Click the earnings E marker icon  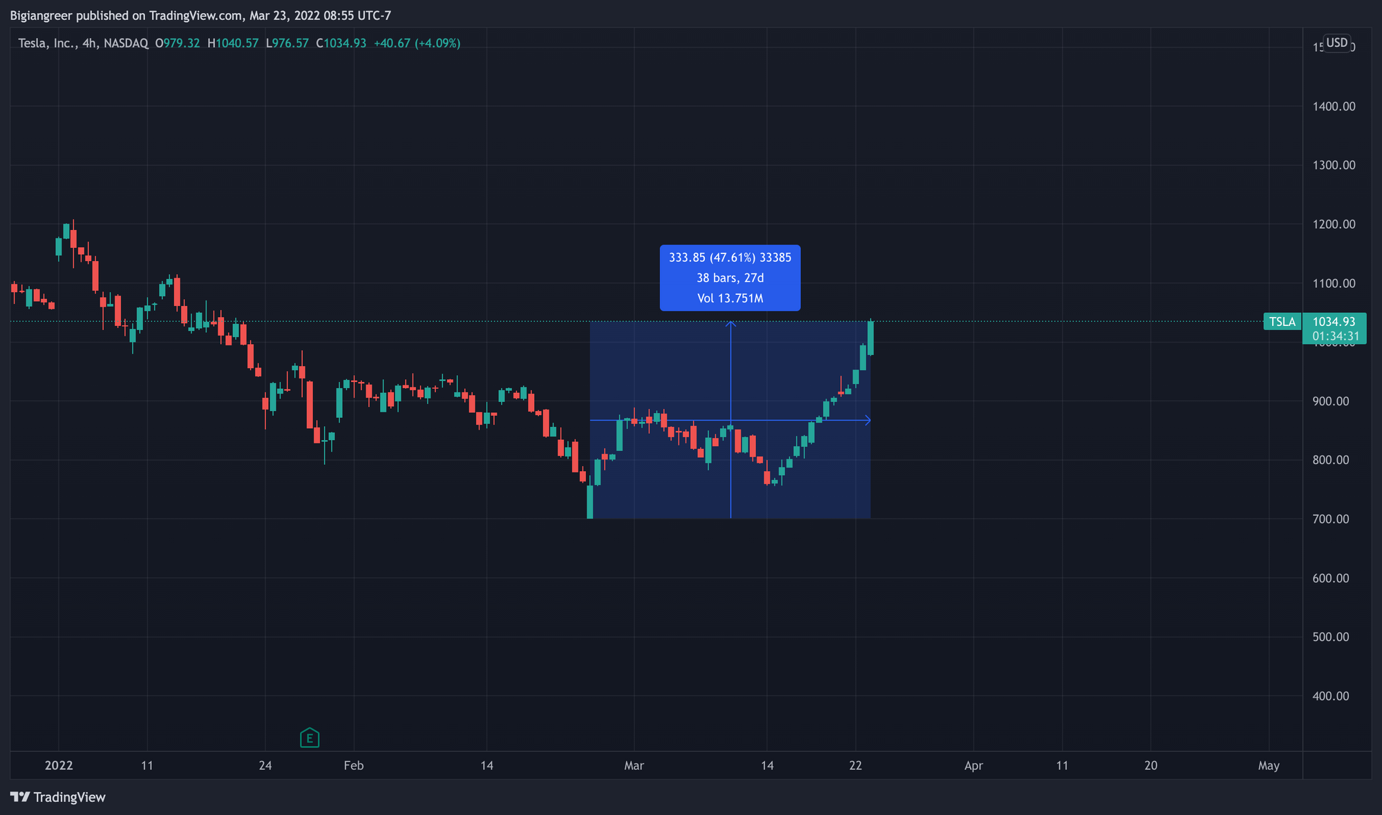pyautogui.click(x=310, y=738)
